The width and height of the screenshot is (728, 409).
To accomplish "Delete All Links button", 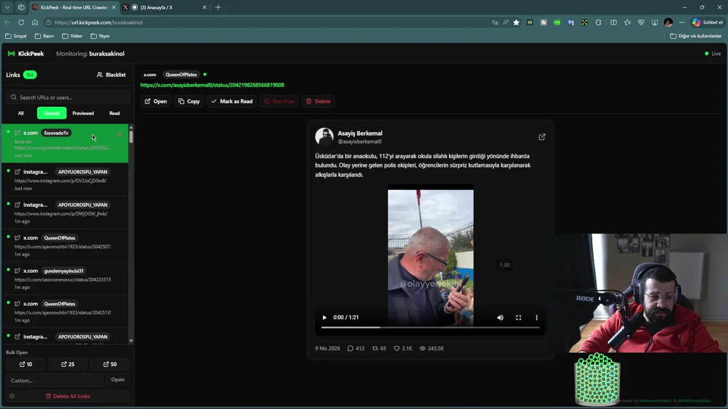I will 68,396.
